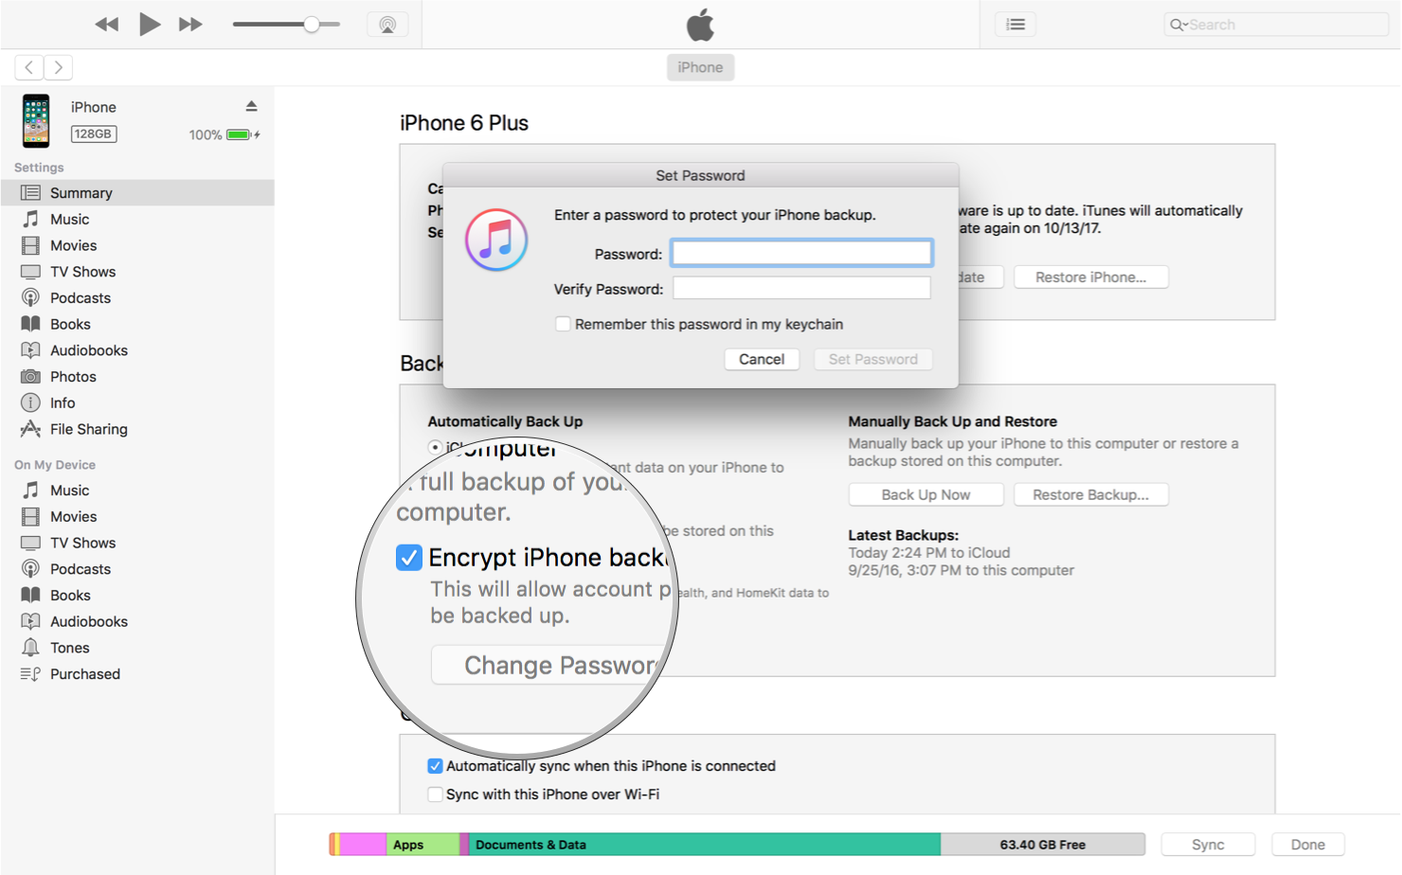Toggle Automatically sync when iPhone connected

[x=435, y=766]
